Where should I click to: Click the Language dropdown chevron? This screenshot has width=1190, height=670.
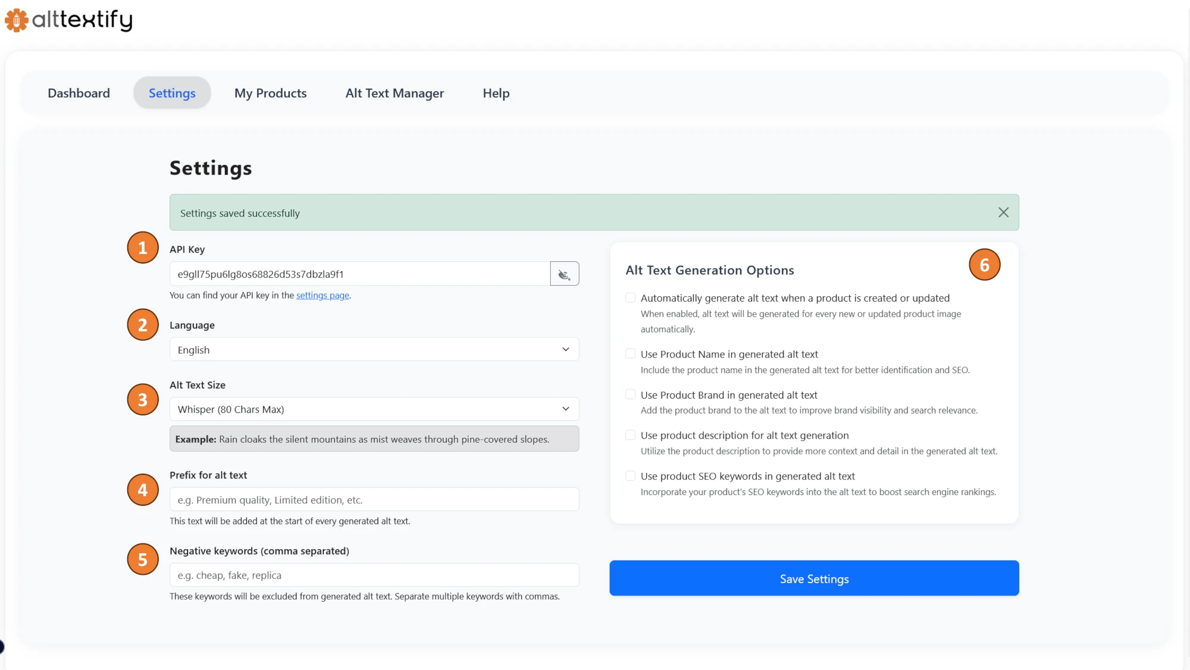pyautogui.click(x=565, y=349)
